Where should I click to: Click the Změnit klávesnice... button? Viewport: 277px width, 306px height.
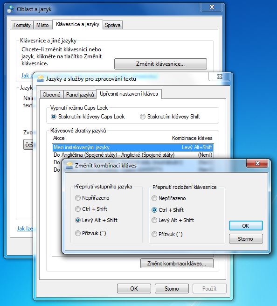pos(160,64)
